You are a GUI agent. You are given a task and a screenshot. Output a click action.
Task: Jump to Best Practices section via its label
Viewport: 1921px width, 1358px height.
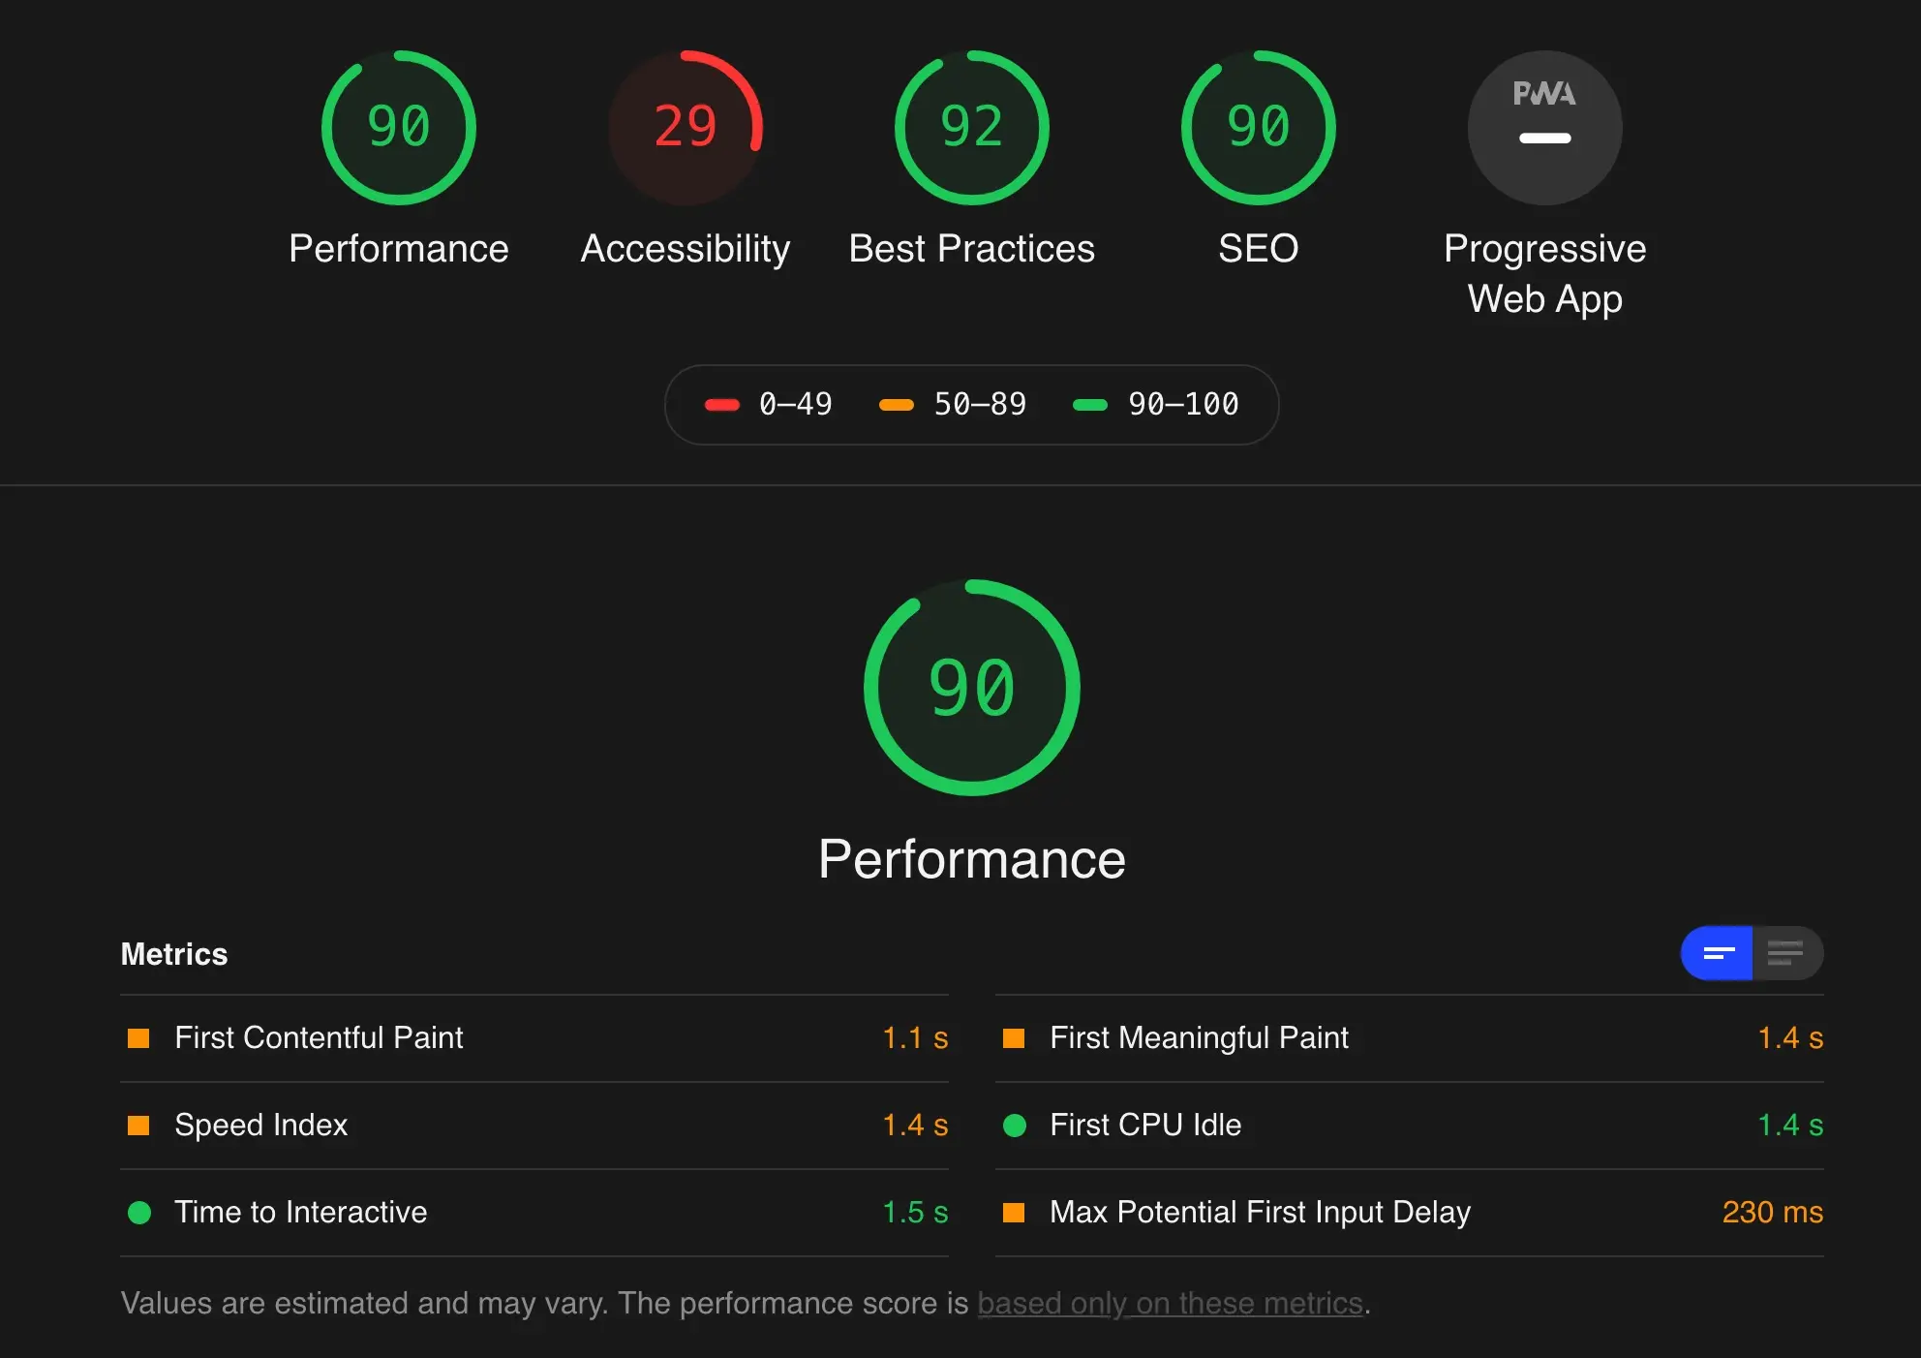click(x=971, y=249)
